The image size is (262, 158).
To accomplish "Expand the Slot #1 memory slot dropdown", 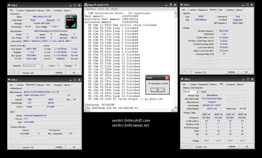I will 197,92.
